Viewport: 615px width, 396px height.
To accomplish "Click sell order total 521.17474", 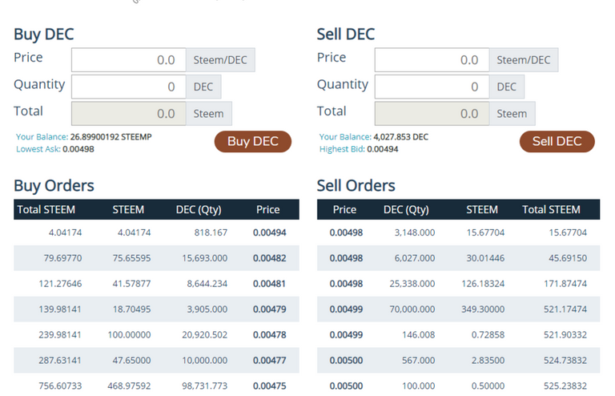I will (x=565, y=309).
